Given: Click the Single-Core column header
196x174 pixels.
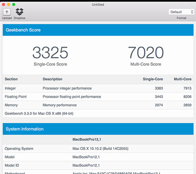Looking at the screenshot, I should pos(153,79).
